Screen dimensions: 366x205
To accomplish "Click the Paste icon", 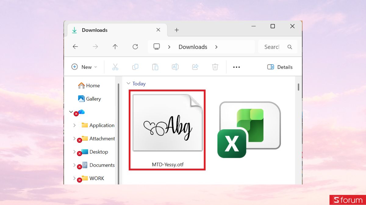I will (155, 67).
